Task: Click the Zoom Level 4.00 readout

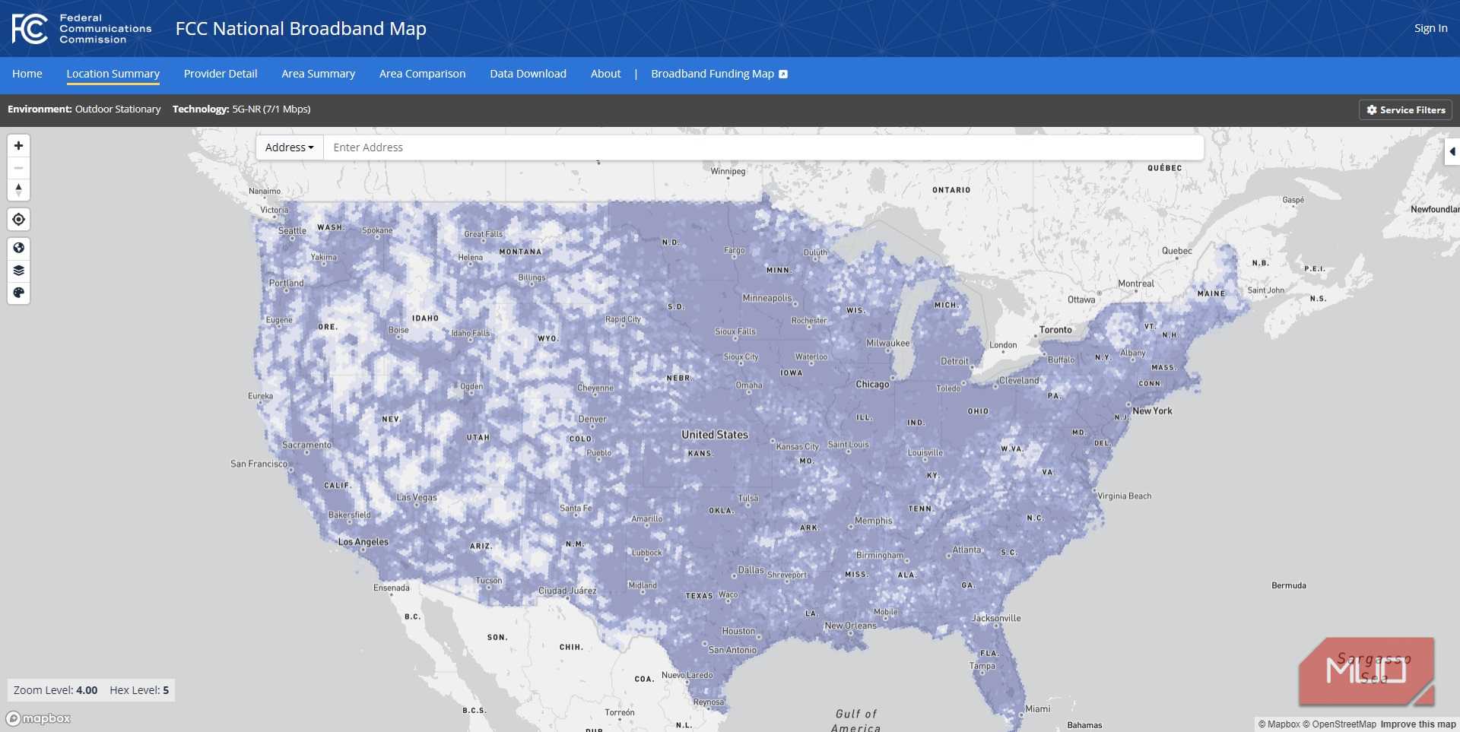Action: pos(56,690)
